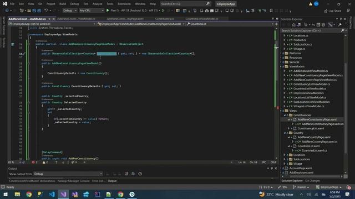This screenshot has width=355, height=199.
Task: Open the Build menu
Action: pyautogui.click(x=63, y=4)
